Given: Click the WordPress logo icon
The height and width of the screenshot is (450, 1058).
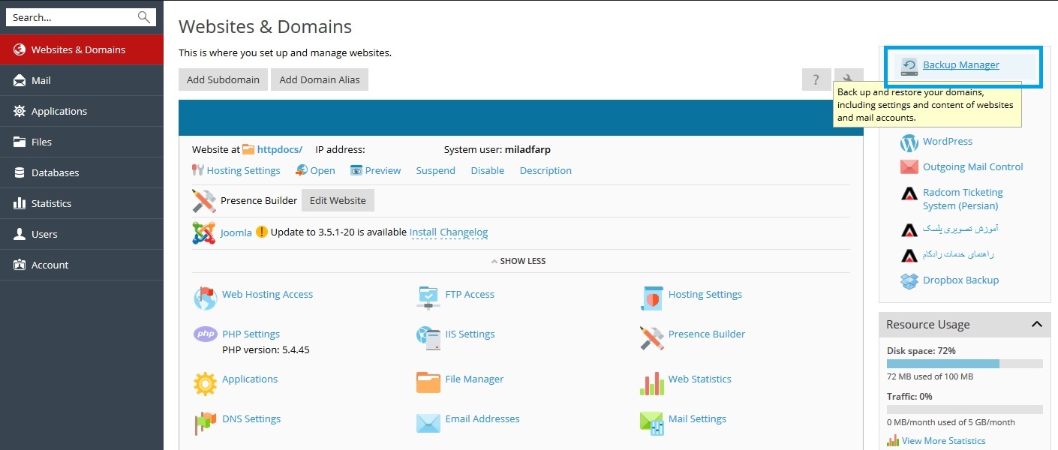Looking at the screenshot, I should (909, 142).
